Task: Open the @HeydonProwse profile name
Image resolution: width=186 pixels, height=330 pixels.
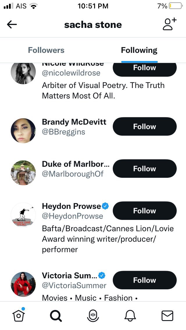Action: (71, 206)
